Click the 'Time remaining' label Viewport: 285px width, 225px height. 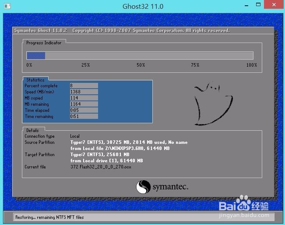pyautogui.click(x=39, y=117)
